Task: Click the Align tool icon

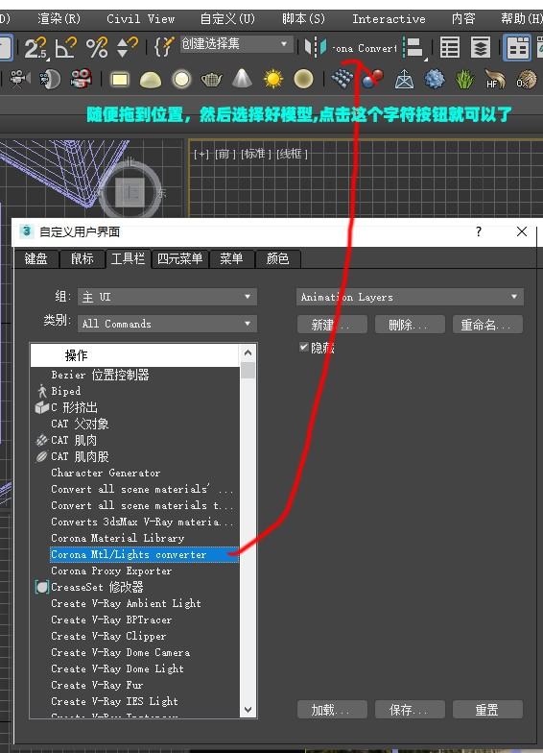Action: (413, 48)
